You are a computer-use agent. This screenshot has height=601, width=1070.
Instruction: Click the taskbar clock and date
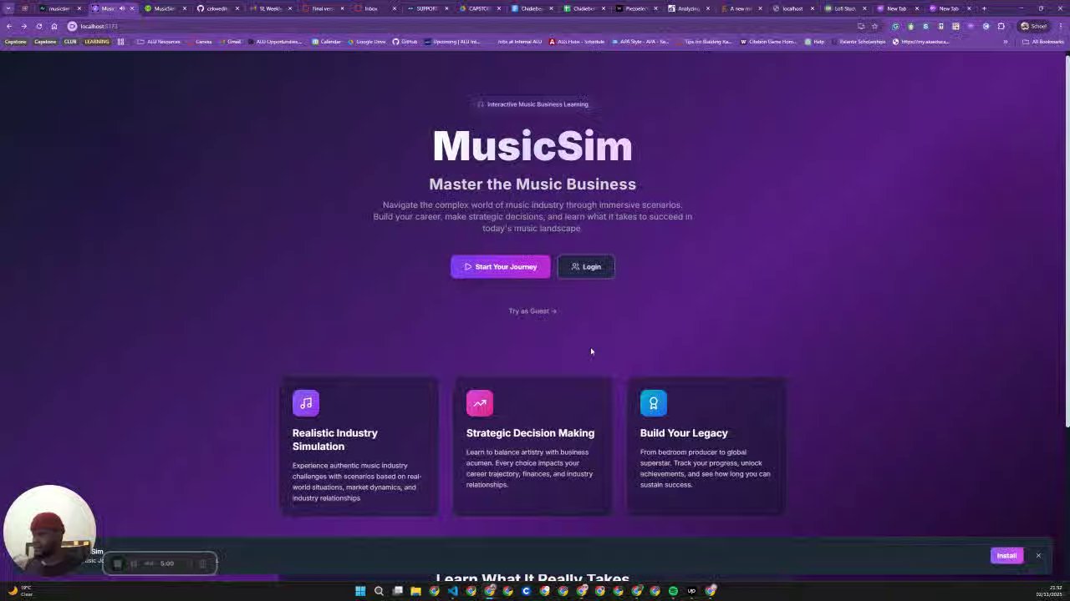pyautogui.click(x=1049, y=591)
